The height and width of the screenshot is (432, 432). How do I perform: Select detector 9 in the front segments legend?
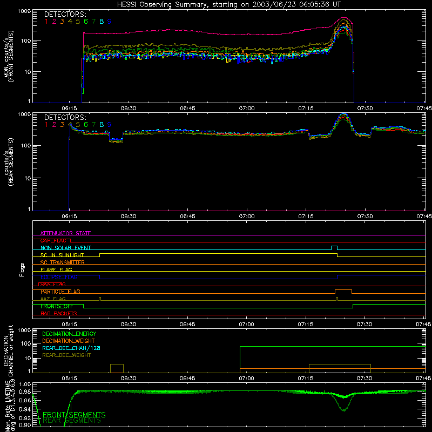pyautogui.click(x=110, y=22)
